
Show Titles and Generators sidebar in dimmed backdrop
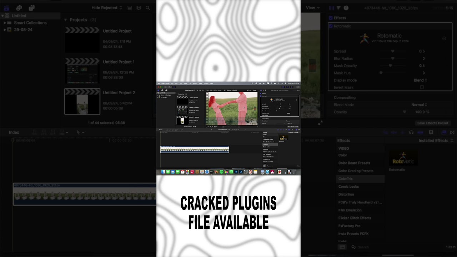click(32, 7)
